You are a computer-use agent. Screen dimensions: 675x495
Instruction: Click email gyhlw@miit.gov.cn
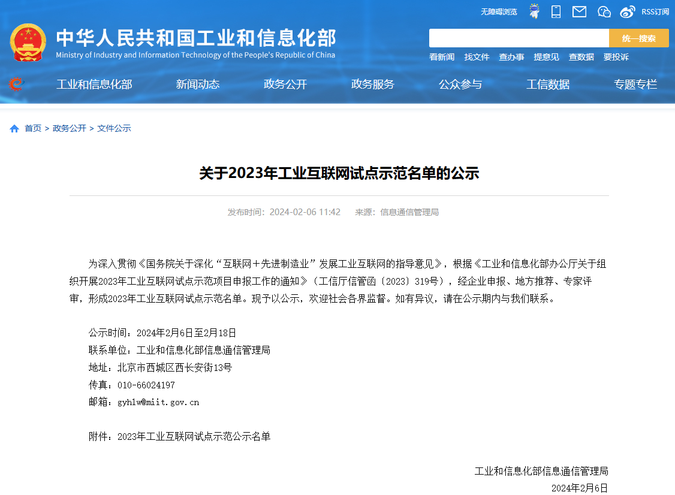[158, 403]
